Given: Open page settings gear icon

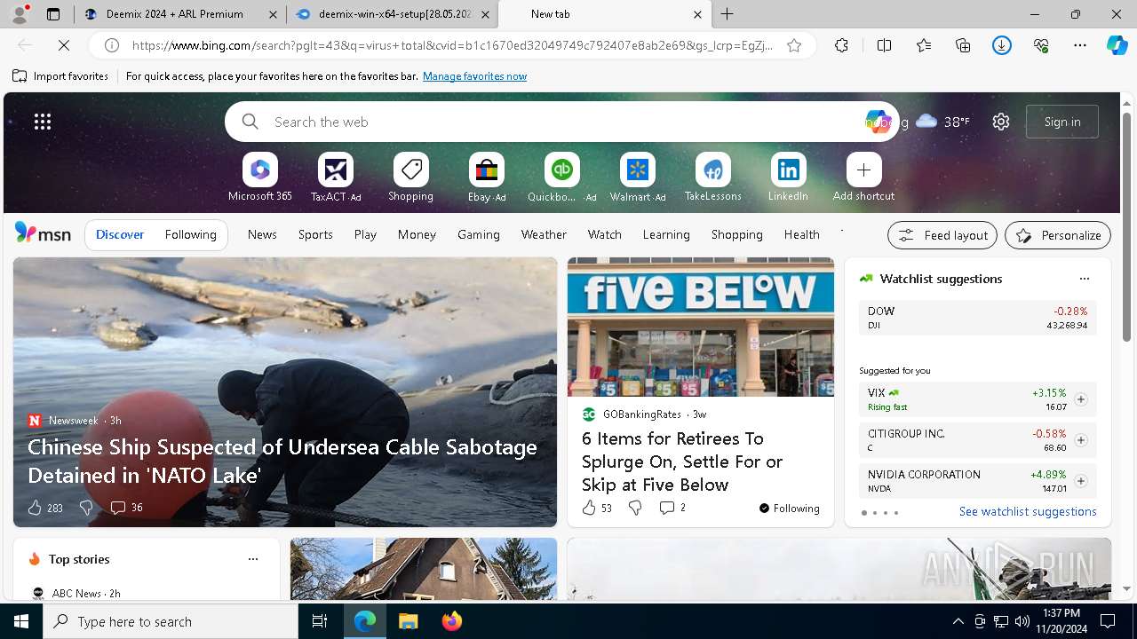Looking at the screenshot, I should pos(1001,122).
